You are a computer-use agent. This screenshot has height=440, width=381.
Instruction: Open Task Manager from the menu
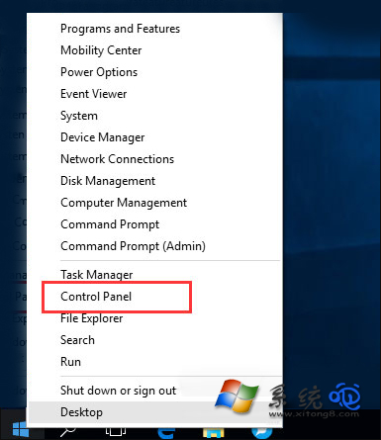[154, 275]
